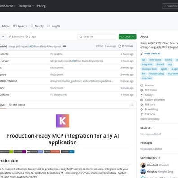The width and height of the screenshot is (178, 178).
Task: Switch to the MIT license tab
Action: pos(17,105)
